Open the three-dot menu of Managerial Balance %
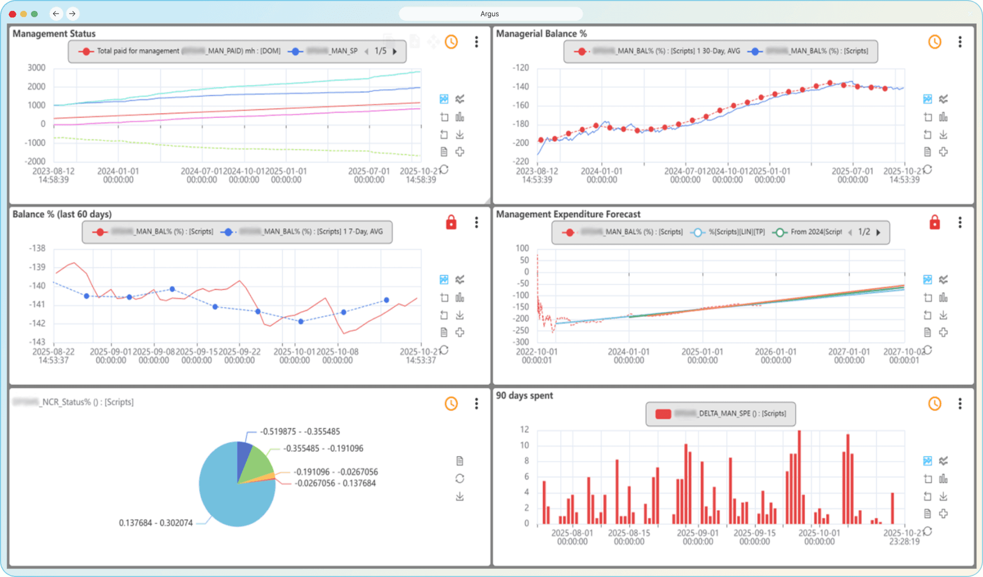 tap(960, 42)
